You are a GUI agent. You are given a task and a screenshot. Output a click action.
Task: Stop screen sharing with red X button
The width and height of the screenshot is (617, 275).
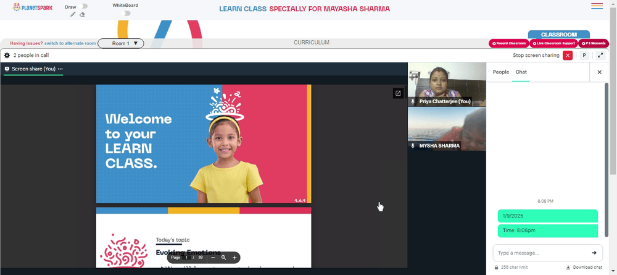point(568,56)
